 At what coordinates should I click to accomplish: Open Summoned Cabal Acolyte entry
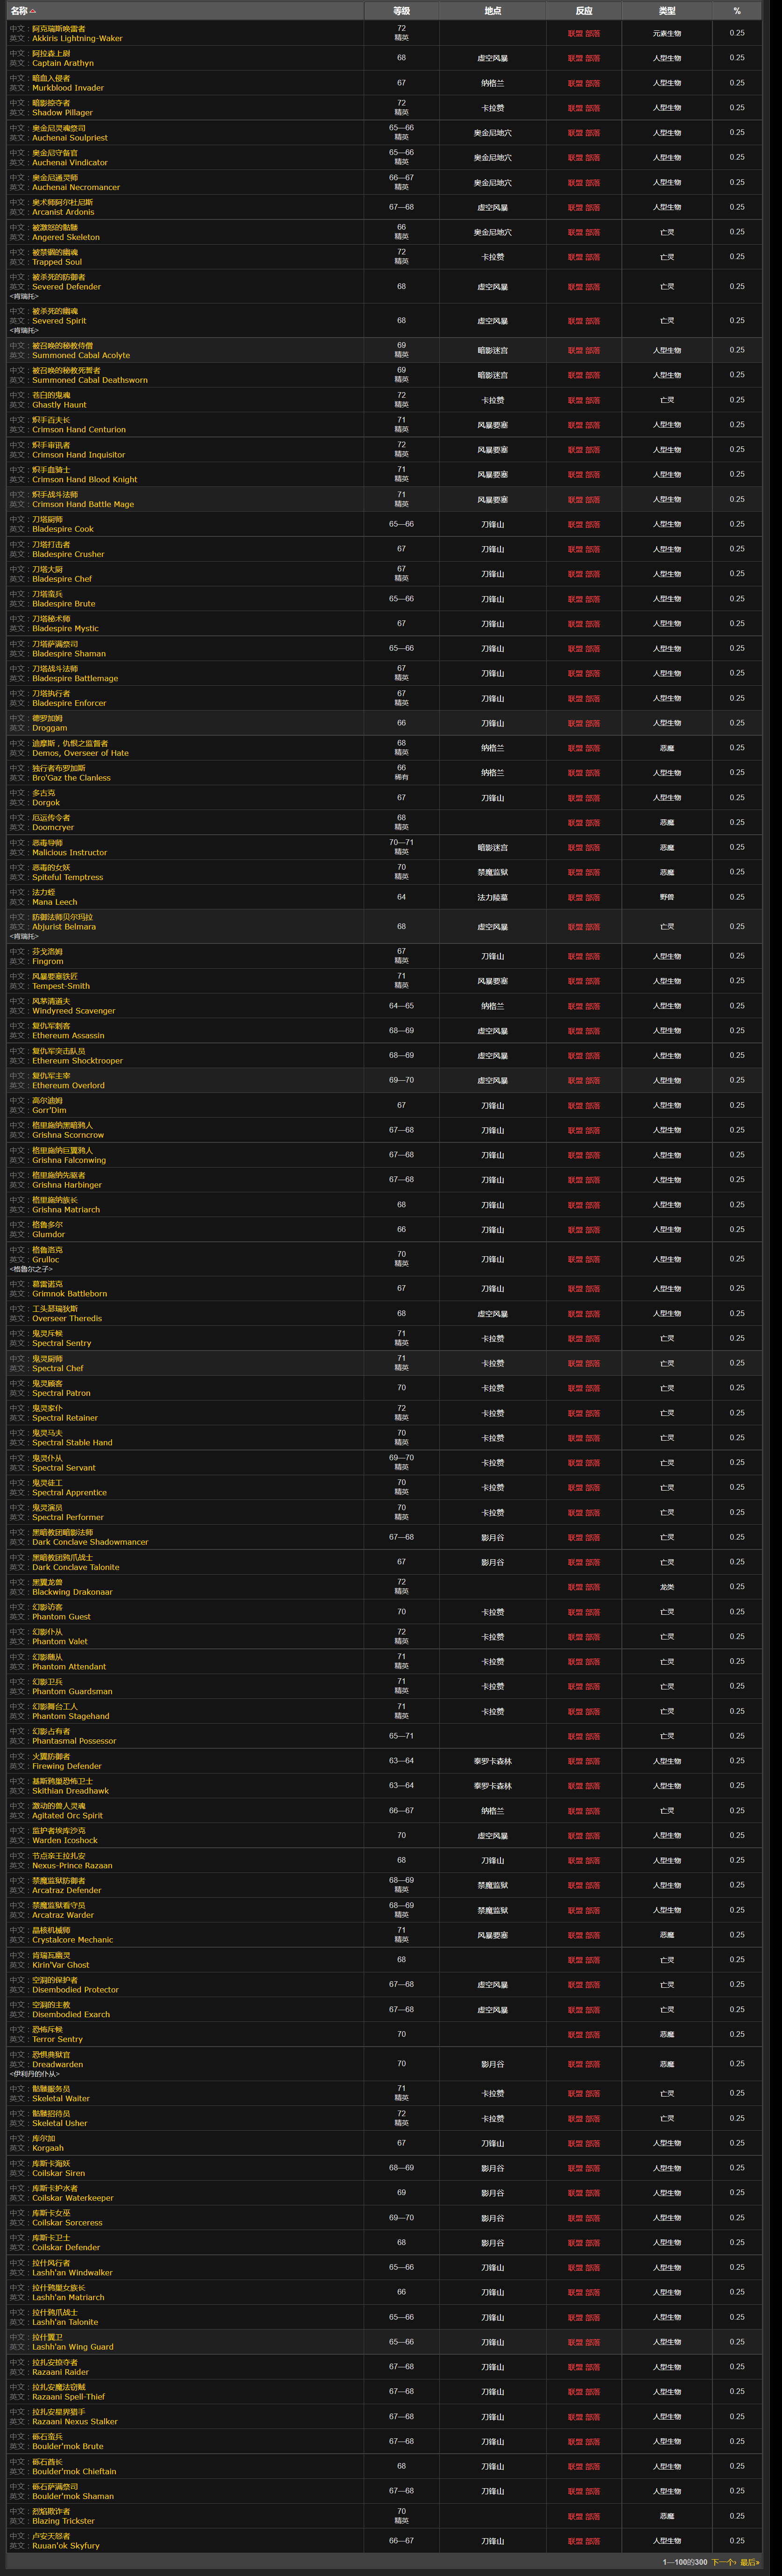pos(81,355)
